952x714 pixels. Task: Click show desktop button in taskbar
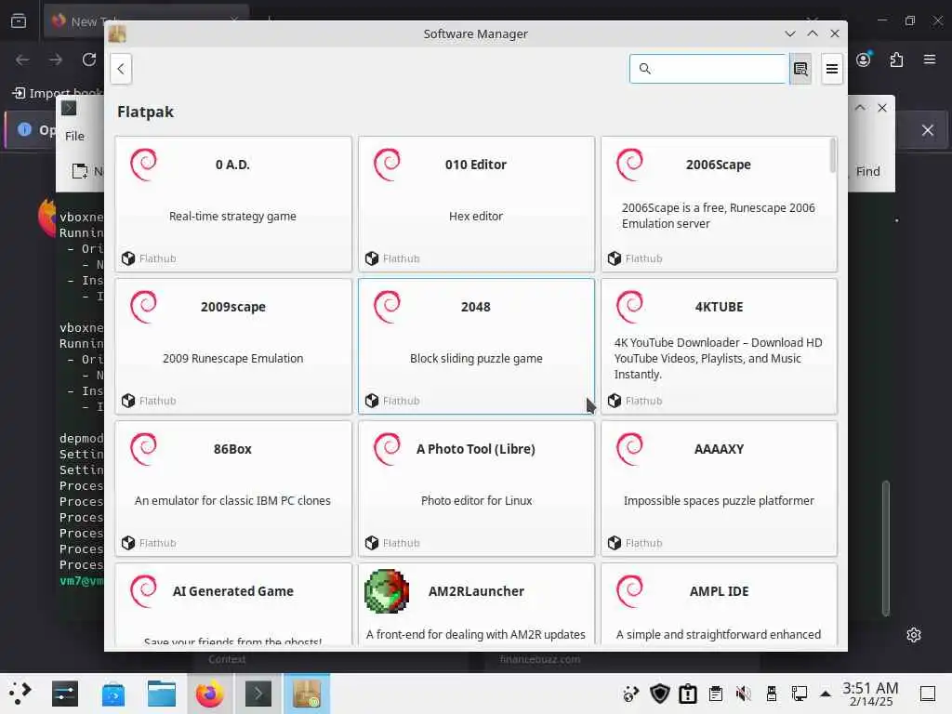pos(927,694)
